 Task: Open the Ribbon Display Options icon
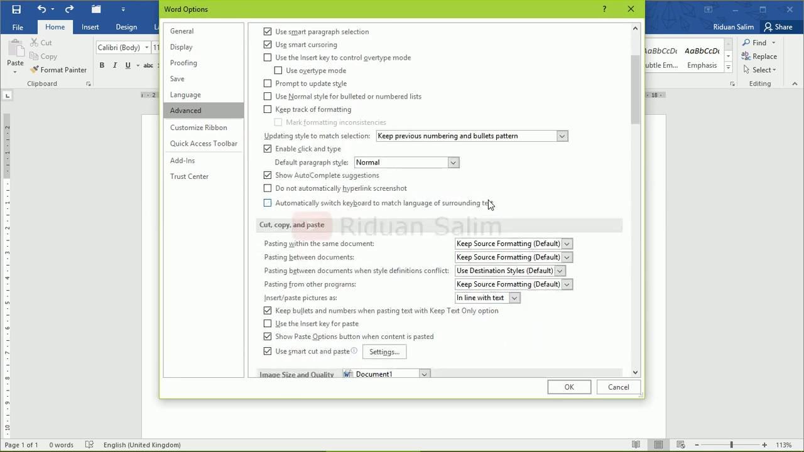tap(708, 9)
